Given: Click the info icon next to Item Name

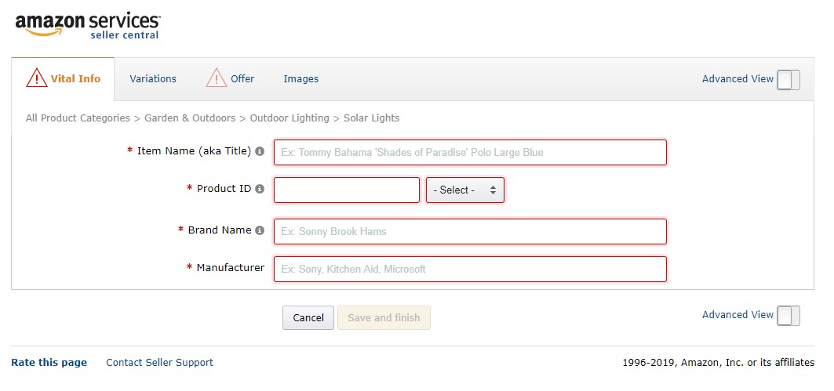Looking at the screenshot, I should 260,151.
